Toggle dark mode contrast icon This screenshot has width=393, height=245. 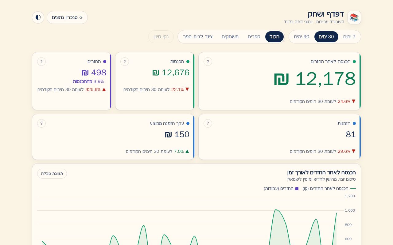38,17
